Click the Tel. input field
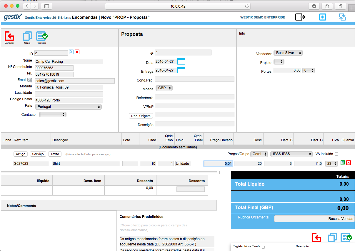The image size is (355, 251). click(x=54, y=74)
